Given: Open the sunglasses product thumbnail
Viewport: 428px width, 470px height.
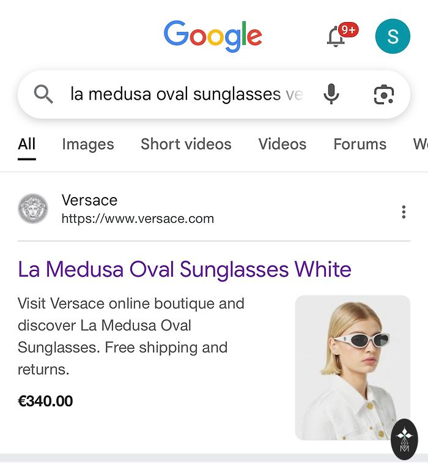Looking at the screenshot, I should tap(352, 367).
